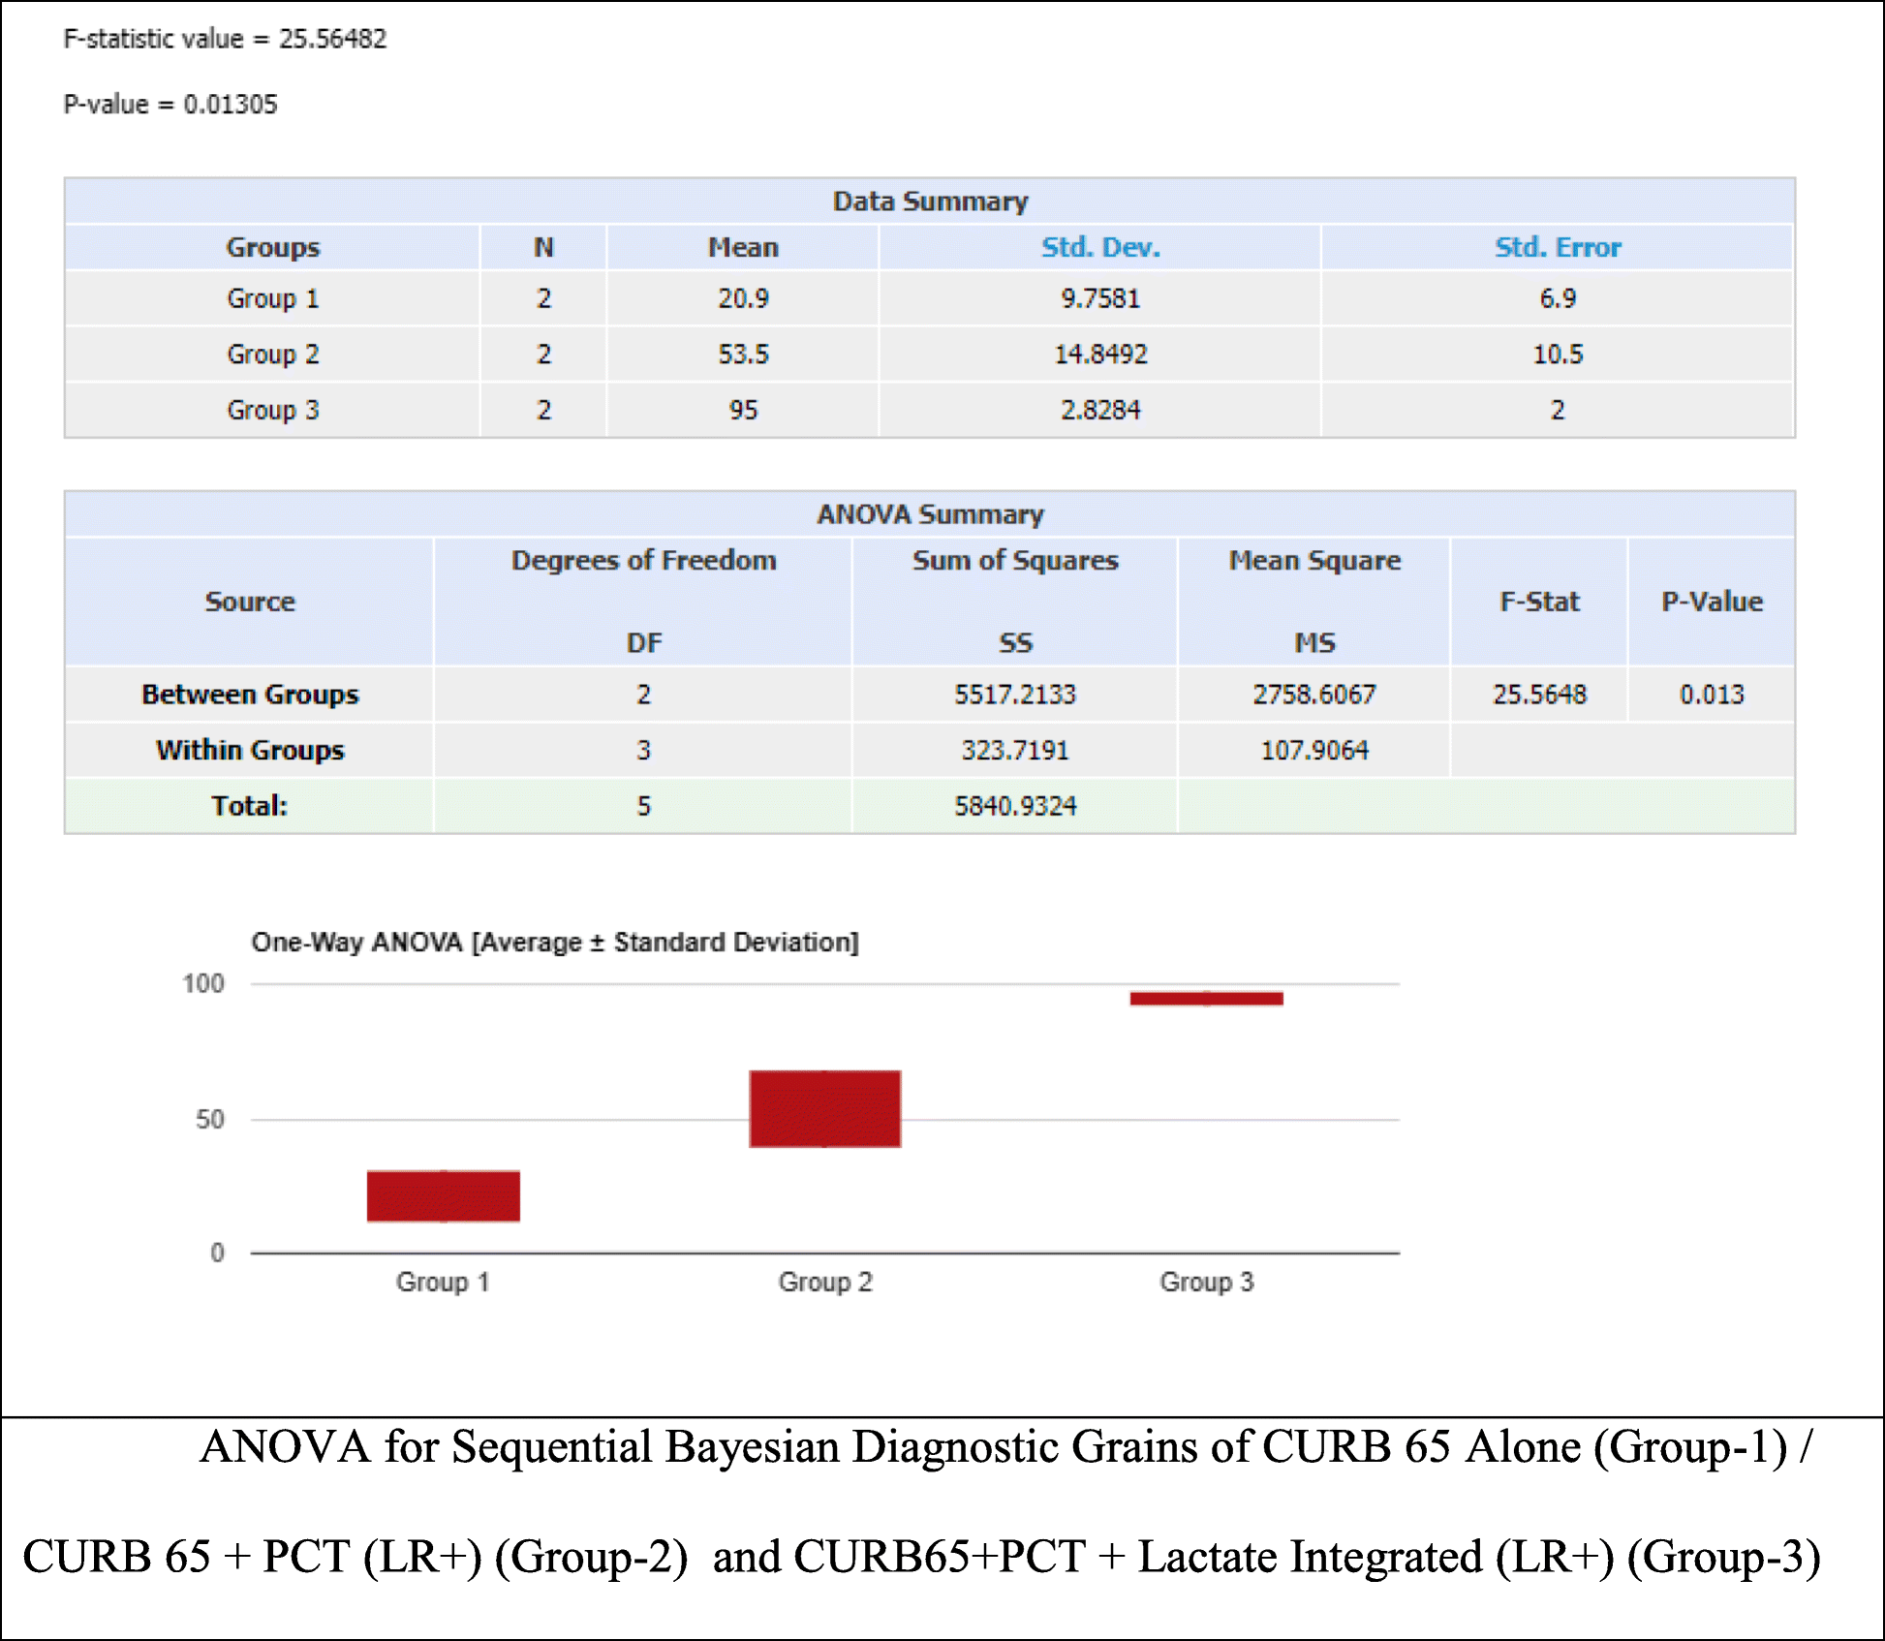The width and height of the screenshot is (1885, 1641).
Task: Click the caption line starting "CURB 65 + PCT"
Action: (x=921, y=1558)
